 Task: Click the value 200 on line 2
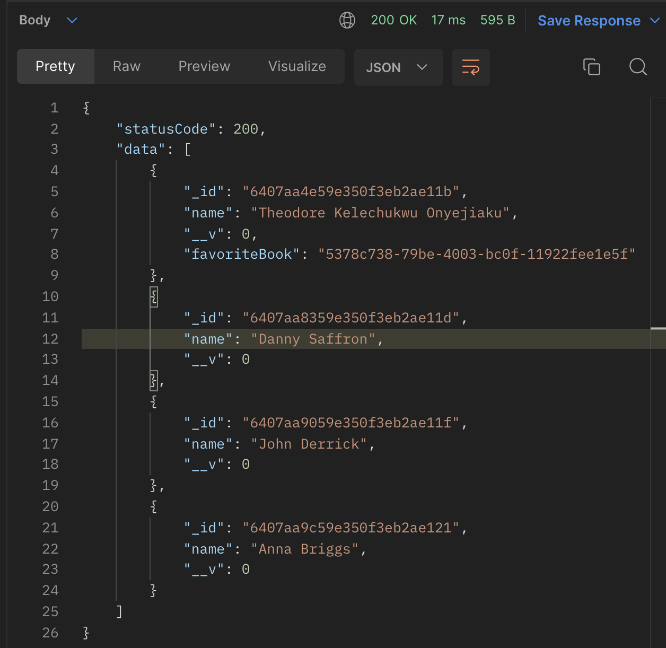coord(246,129)
